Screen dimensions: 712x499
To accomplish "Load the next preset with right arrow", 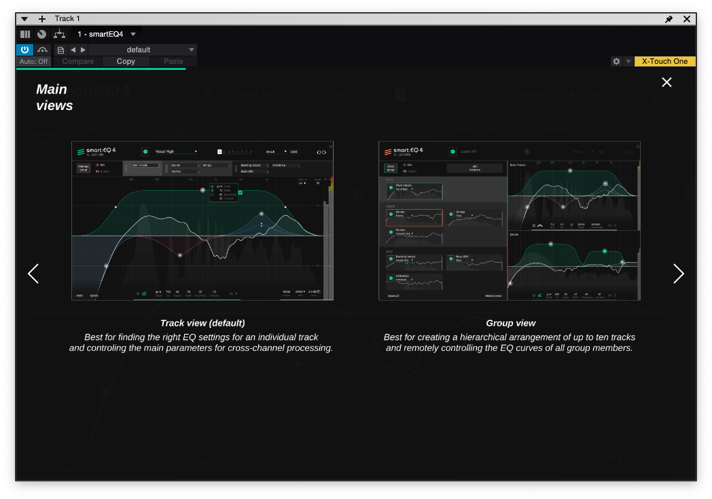I will pos(83,50).
